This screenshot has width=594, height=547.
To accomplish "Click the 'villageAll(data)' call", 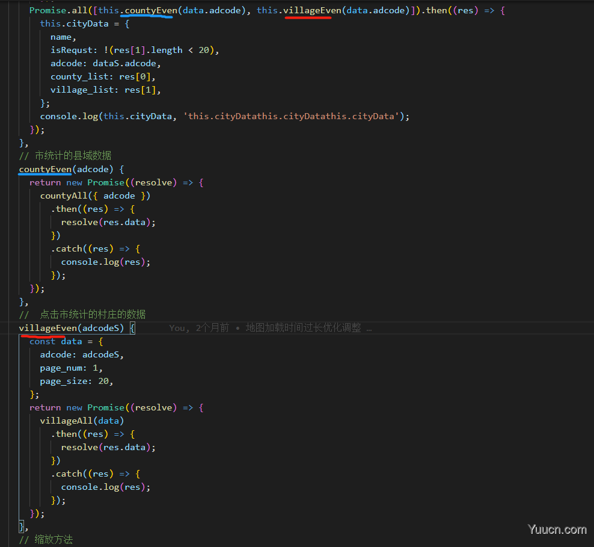I will 82,421.
